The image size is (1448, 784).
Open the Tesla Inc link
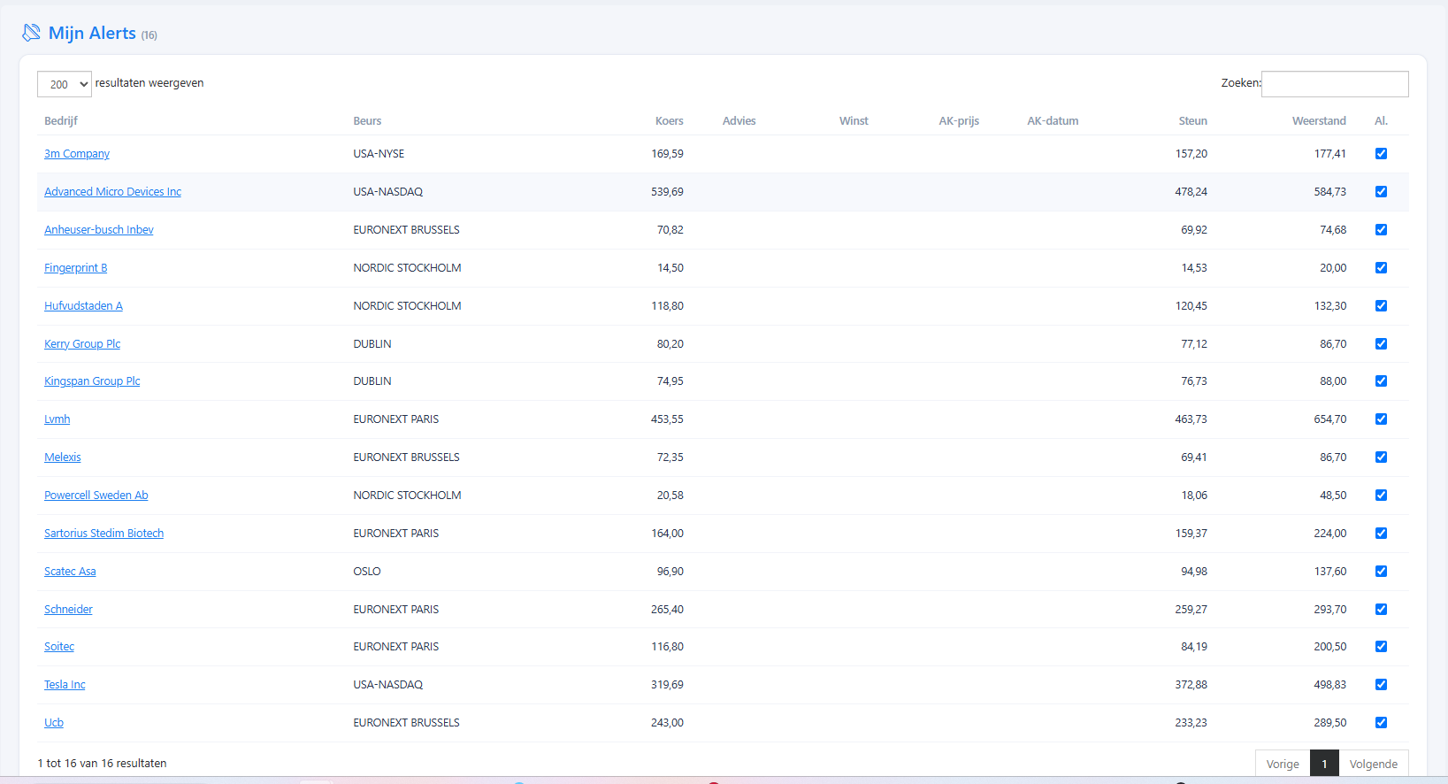click(x=65, y=685)
